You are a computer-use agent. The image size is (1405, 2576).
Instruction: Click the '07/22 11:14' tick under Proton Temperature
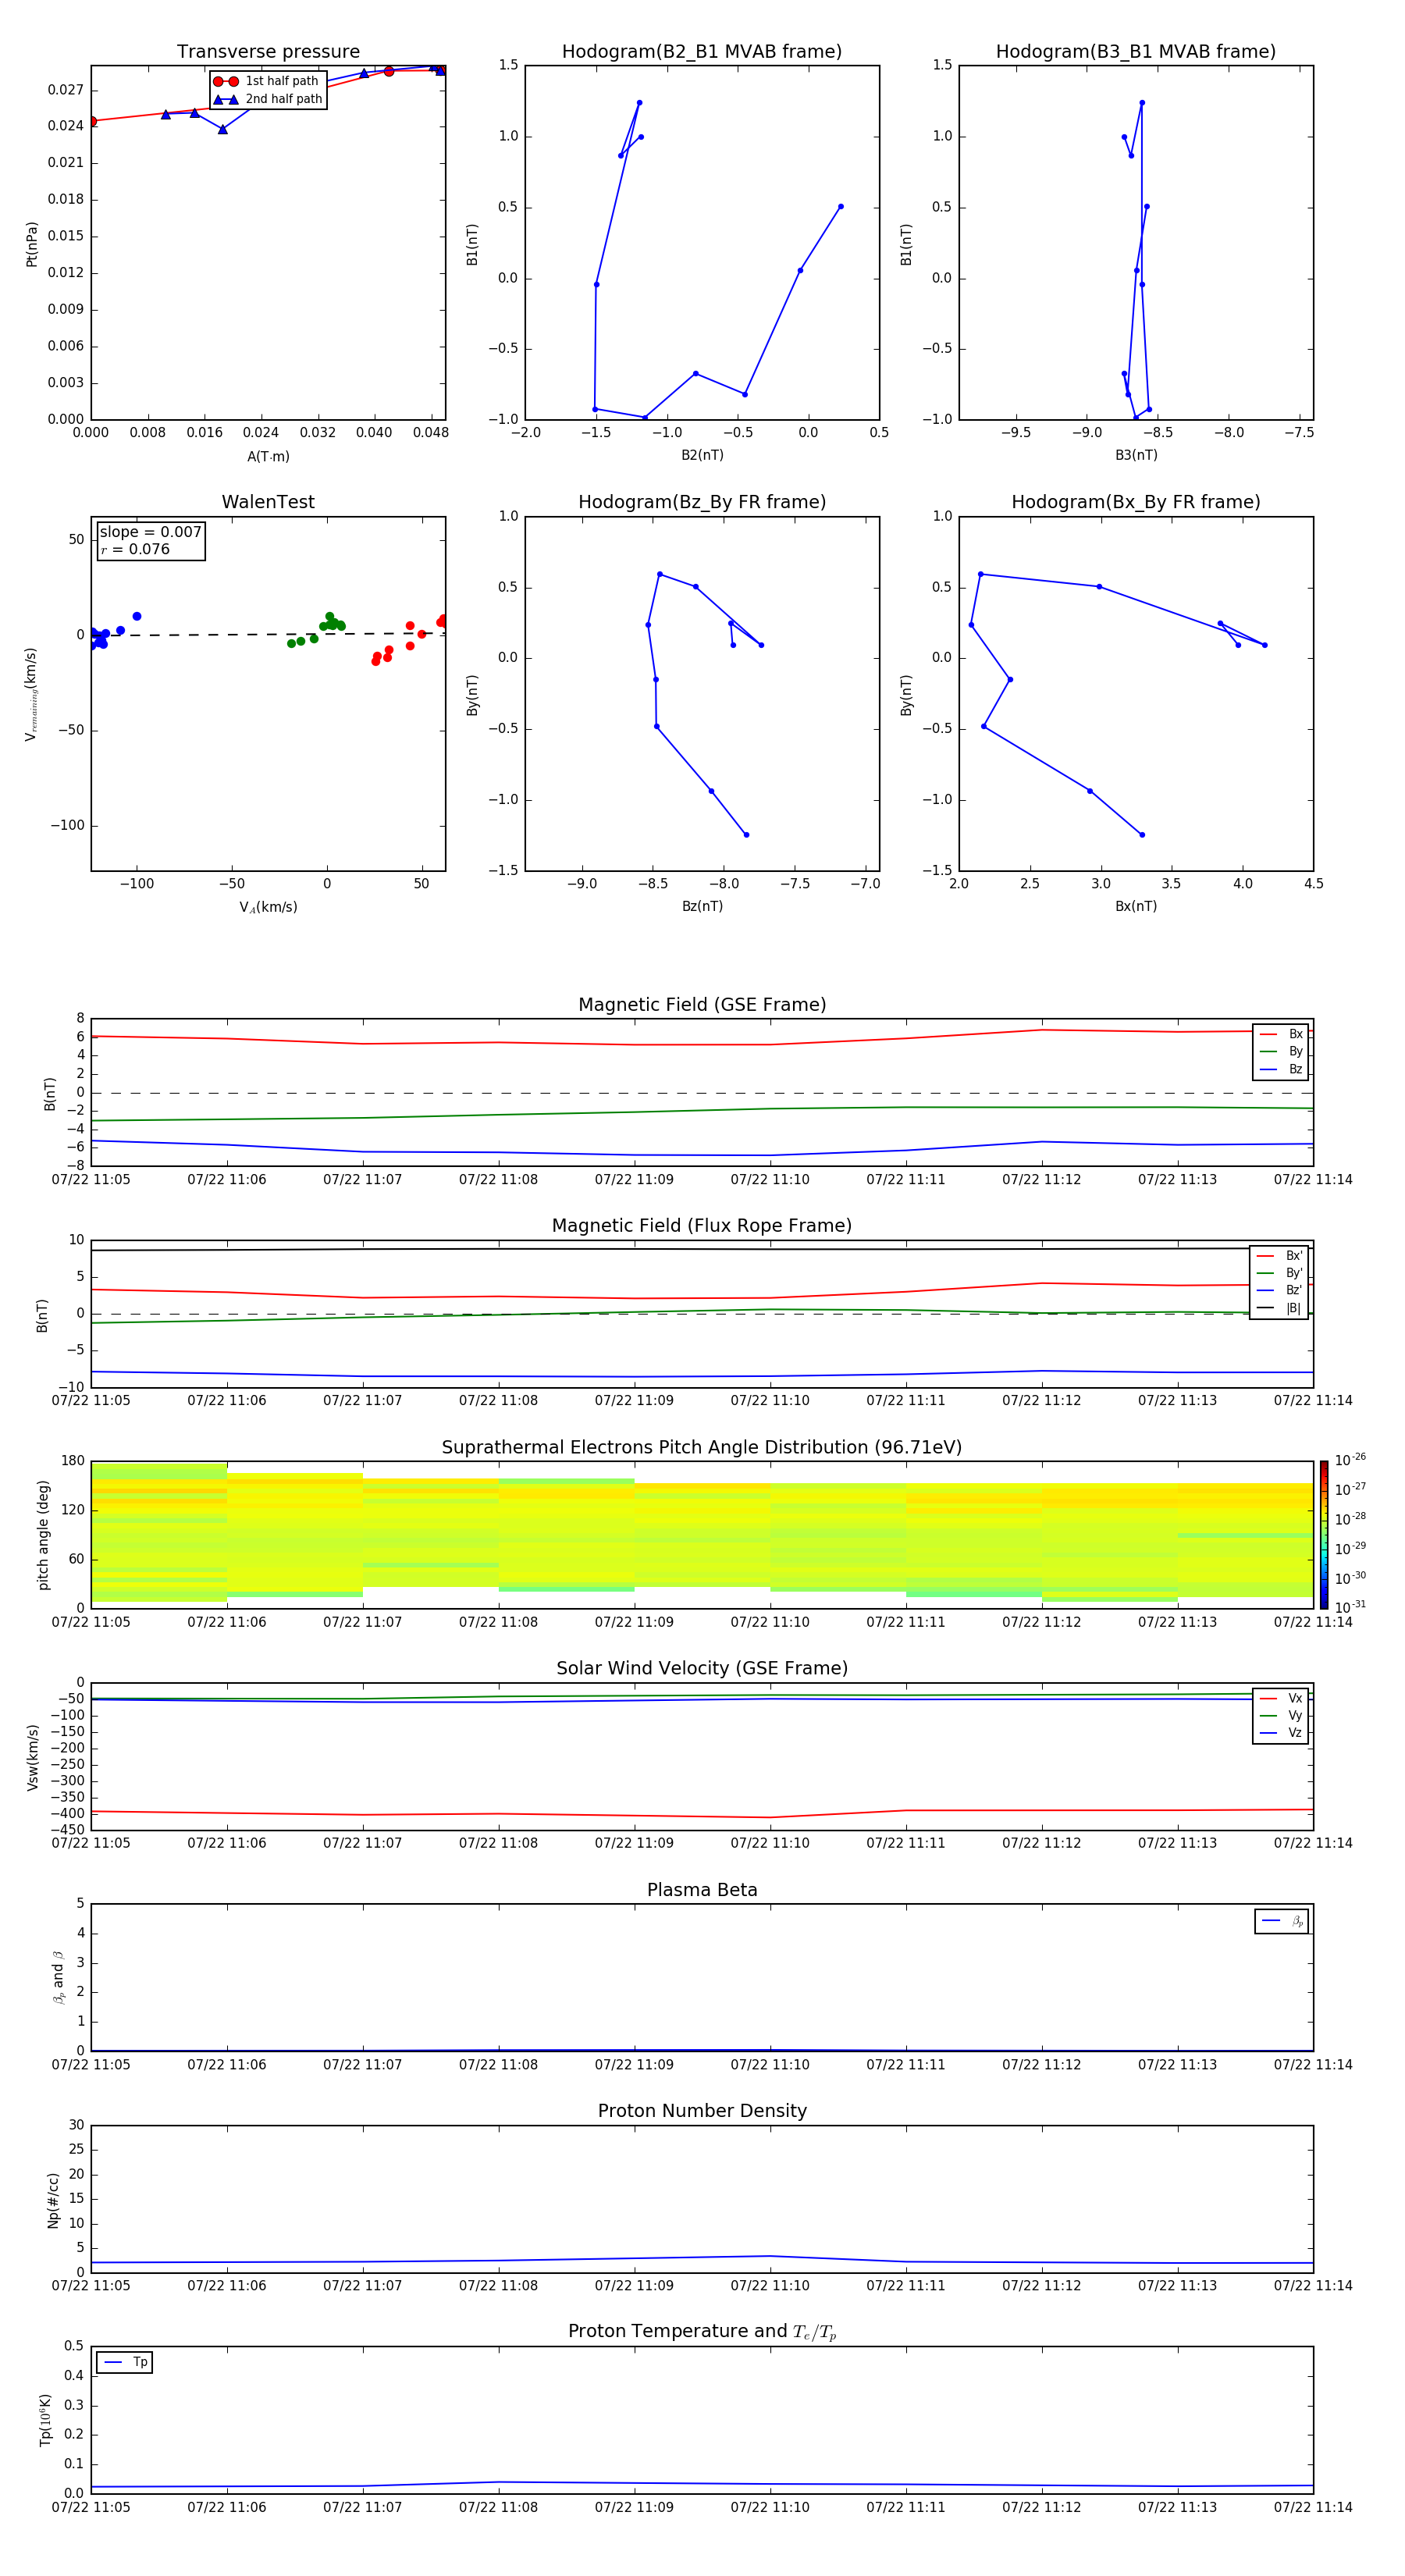[x=1312, y=2507]
